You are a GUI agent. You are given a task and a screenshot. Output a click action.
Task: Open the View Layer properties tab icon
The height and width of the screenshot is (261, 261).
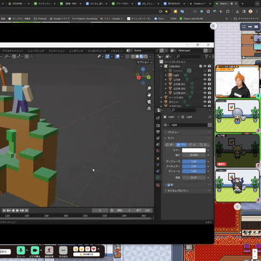tap(158, 138)
